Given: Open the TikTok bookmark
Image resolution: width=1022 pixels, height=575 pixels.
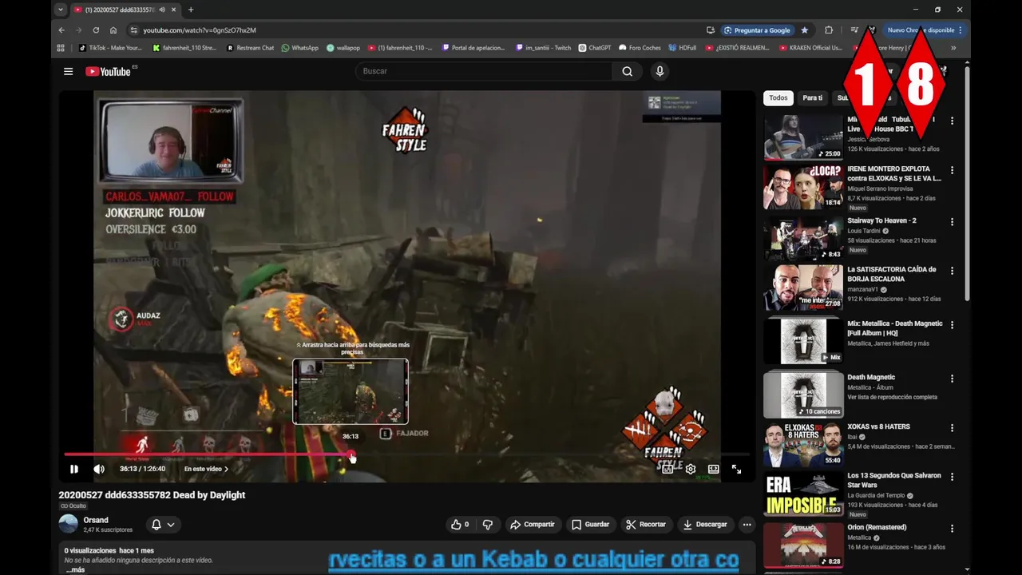Looking at the screenshot, I should point(110,48).
